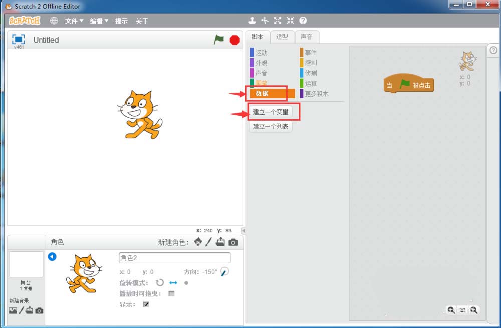Choose new sprite from library icon

pyautogui.click(x=198, y=242)
